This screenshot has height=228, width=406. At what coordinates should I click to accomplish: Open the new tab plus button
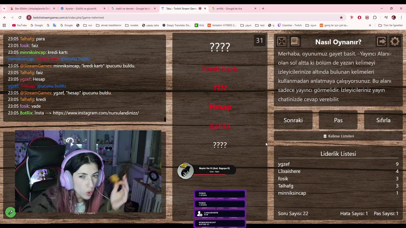(263, 9)
